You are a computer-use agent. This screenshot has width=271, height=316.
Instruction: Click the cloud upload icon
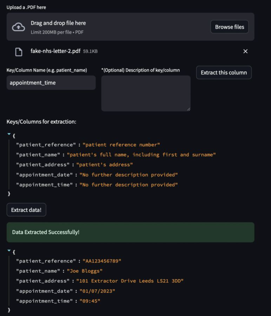pyautogui.click(x=18, y=27)
